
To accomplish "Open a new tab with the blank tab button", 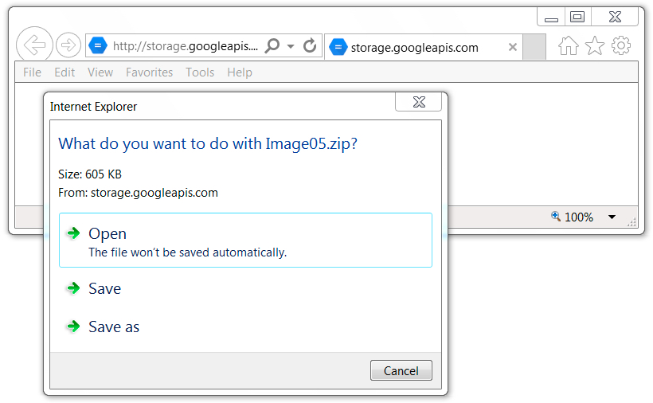I will [534, 47].
